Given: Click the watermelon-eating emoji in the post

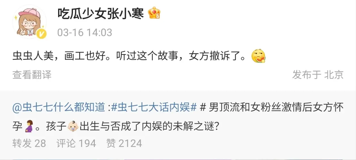Looking at the screenshot, I should [258, 56].
